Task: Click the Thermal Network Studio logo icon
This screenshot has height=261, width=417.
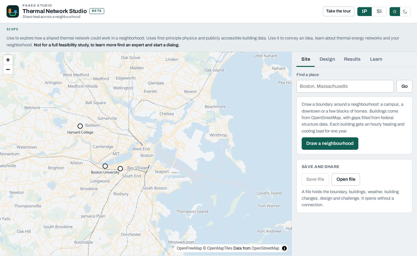Action: pyautogui.click(x=13, y=11)
